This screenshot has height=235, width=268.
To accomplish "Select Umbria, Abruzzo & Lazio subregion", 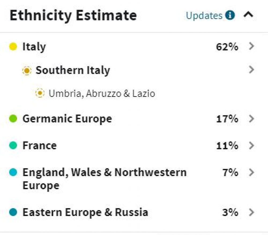I will [x=102, y=93].
